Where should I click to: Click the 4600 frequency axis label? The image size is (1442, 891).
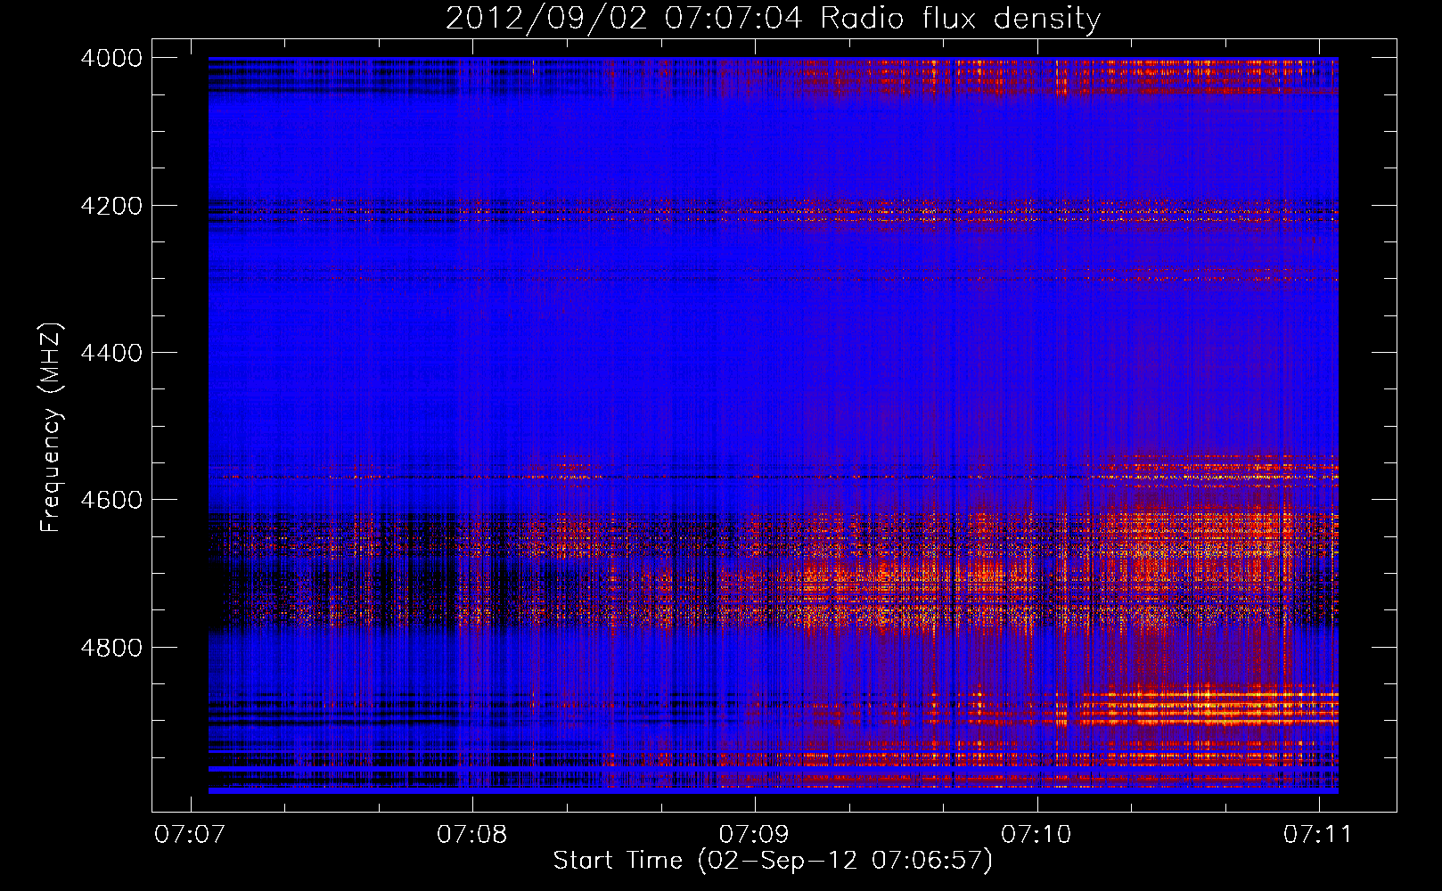click(111, 500)
